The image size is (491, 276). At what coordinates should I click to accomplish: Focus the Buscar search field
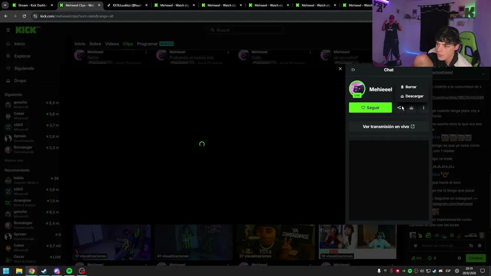click(245, 30)
